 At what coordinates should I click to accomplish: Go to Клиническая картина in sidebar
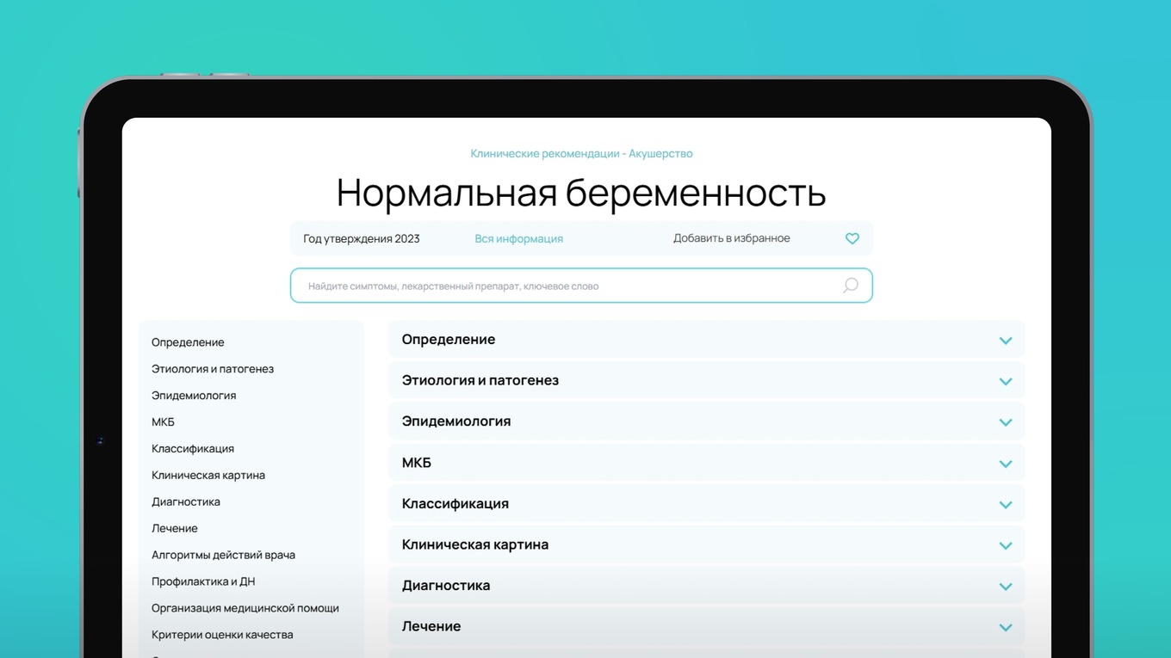coord(208,476)
